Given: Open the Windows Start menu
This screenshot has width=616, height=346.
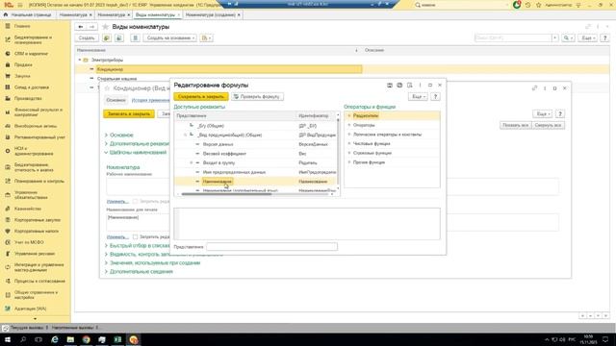Looking at the screenshot, I should [8, 339].
